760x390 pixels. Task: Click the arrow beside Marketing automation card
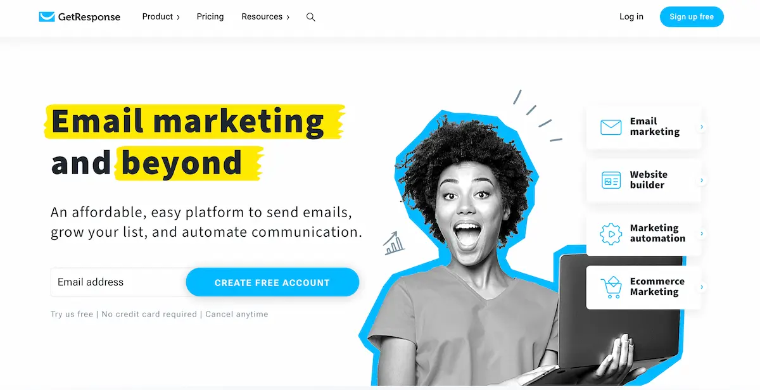pyautogui.click(x=702, y=234)
